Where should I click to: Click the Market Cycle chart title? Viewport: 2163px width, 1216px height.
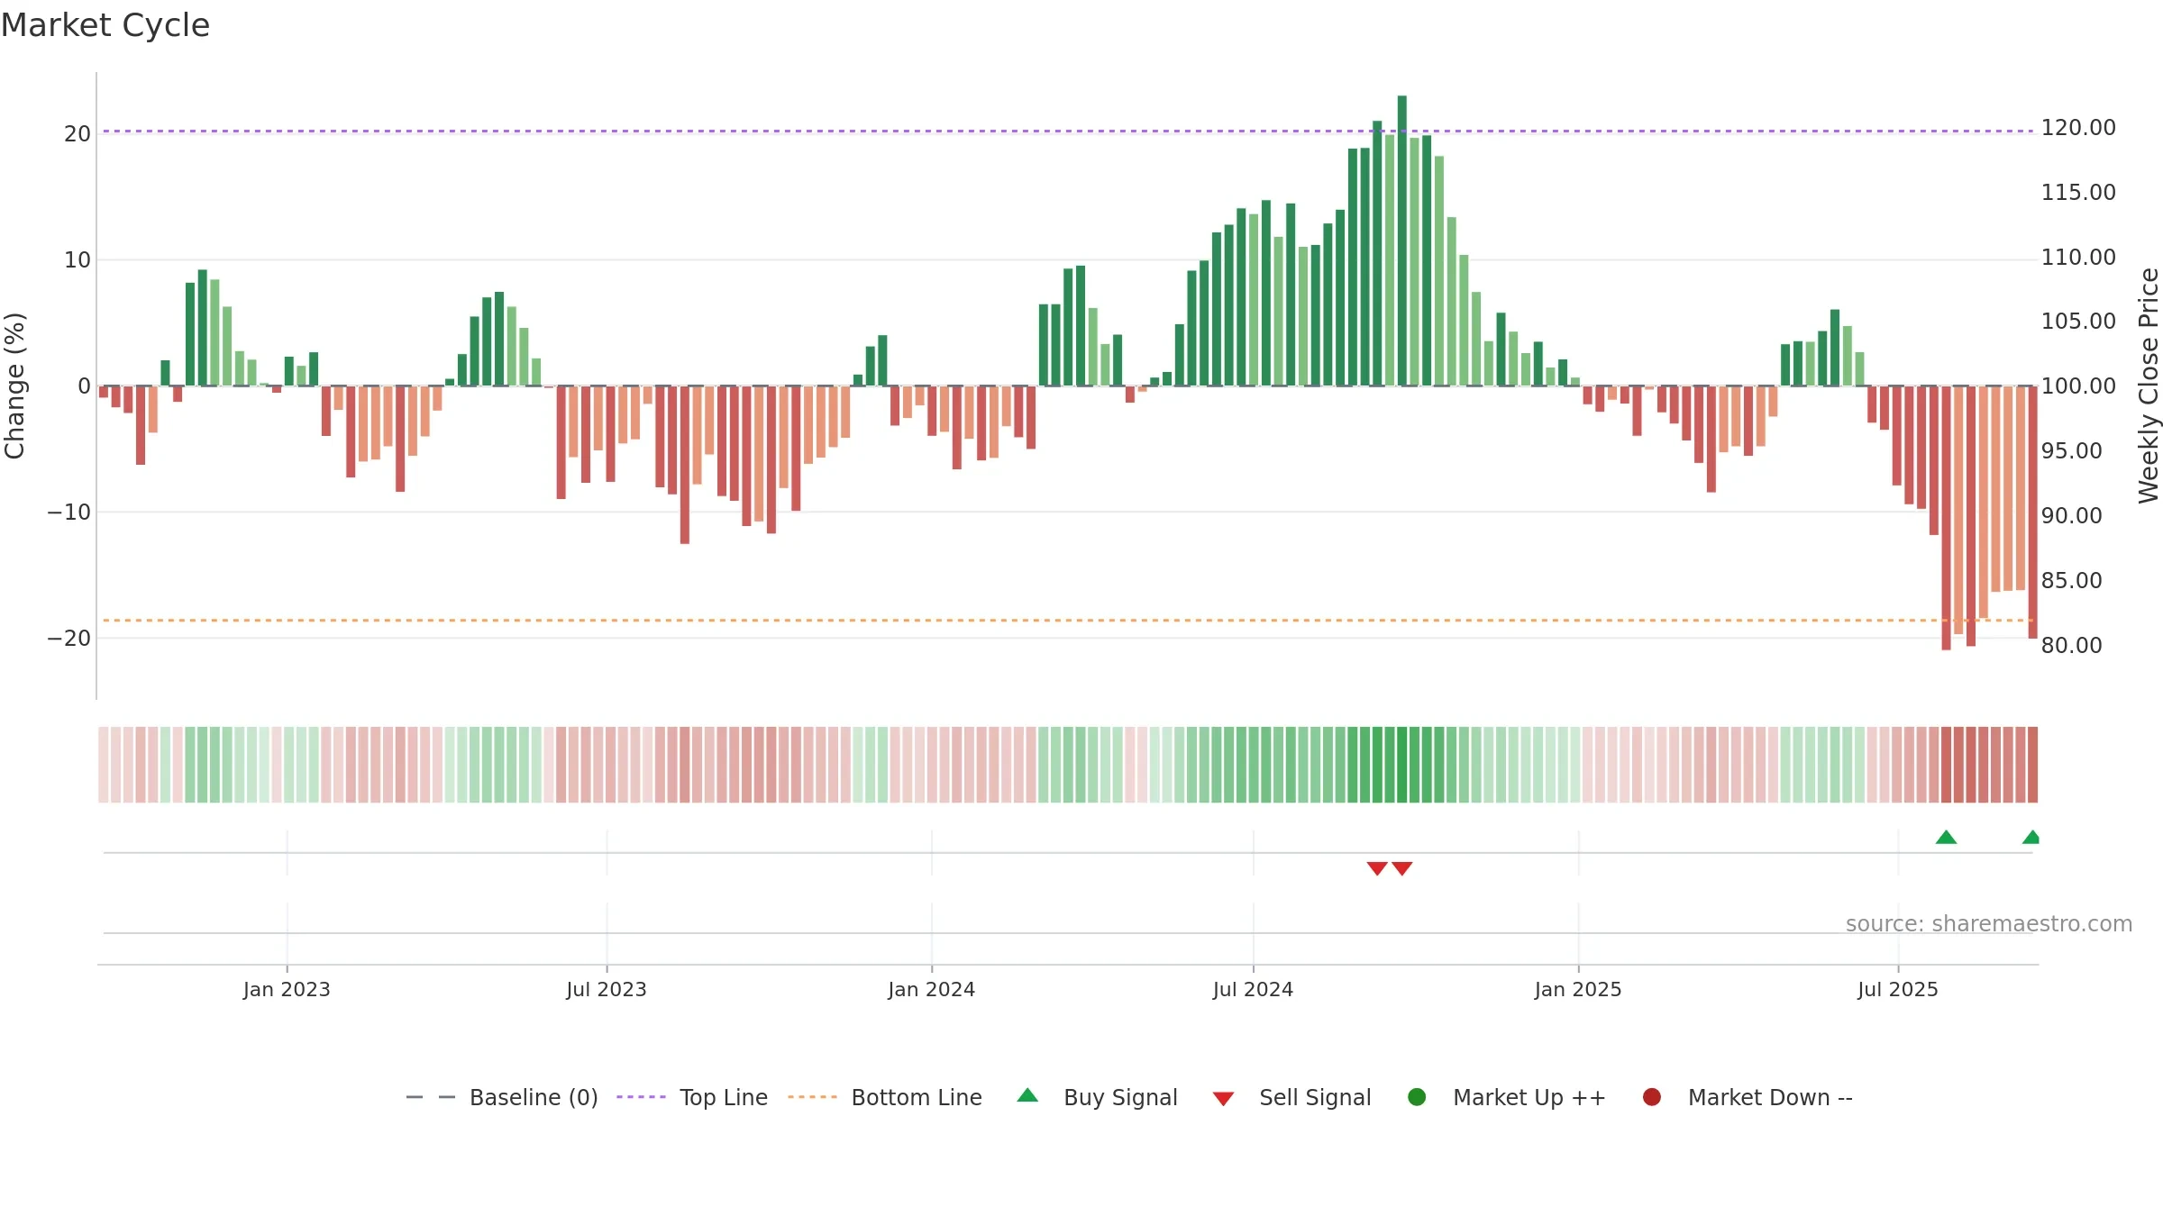[x=105, y=25]
